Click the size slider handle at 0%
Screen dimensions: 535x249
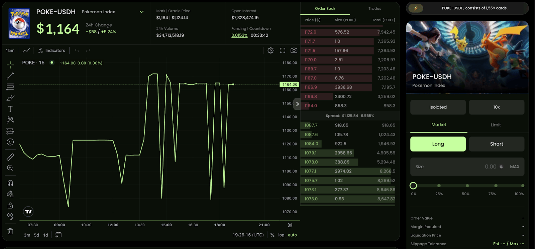[413, 186]
